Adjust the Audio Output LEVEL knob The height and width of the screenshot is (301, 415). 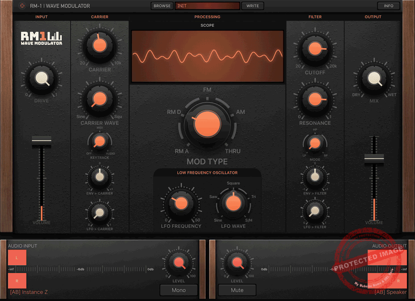pos(237,262)
